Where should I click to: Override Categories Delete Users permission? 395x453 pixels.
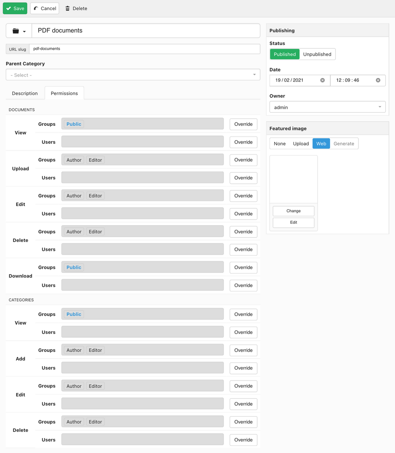pos(243,440)
